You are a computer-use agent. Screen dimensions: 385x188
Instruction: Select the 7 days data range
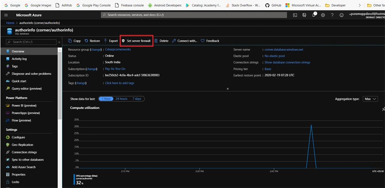137,99
